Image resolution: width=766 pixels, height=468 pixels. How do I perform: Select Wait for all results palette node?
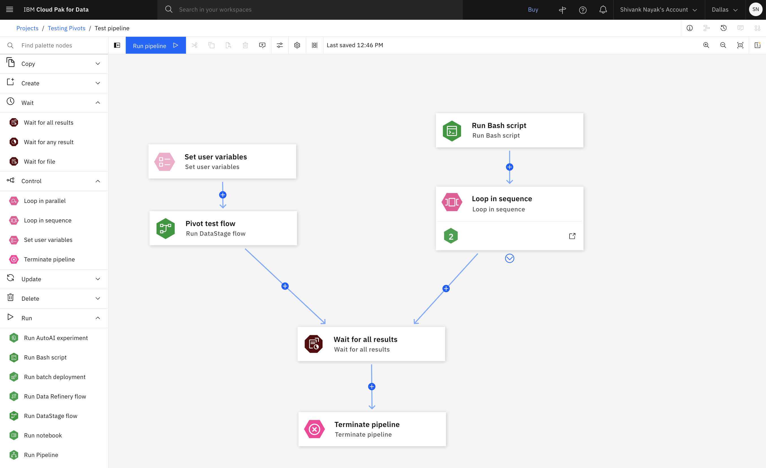pyautogui.click(x=54, y=123)
